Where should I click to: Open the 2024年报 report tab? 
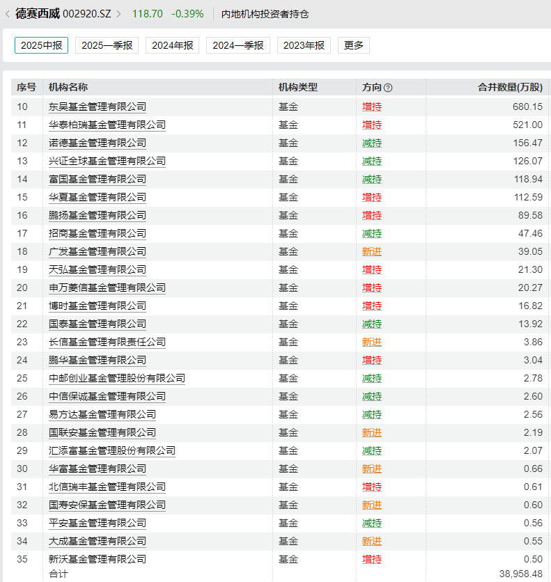tap(172, 45)
